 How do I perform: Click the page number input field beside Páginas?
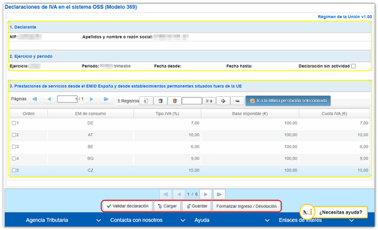[67, 99]
